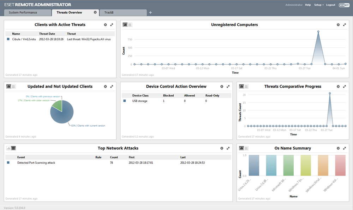Viewport: 353px width, 210px height.
Task: Sort device control by Device Class header
Action: [x=140, y=96]
